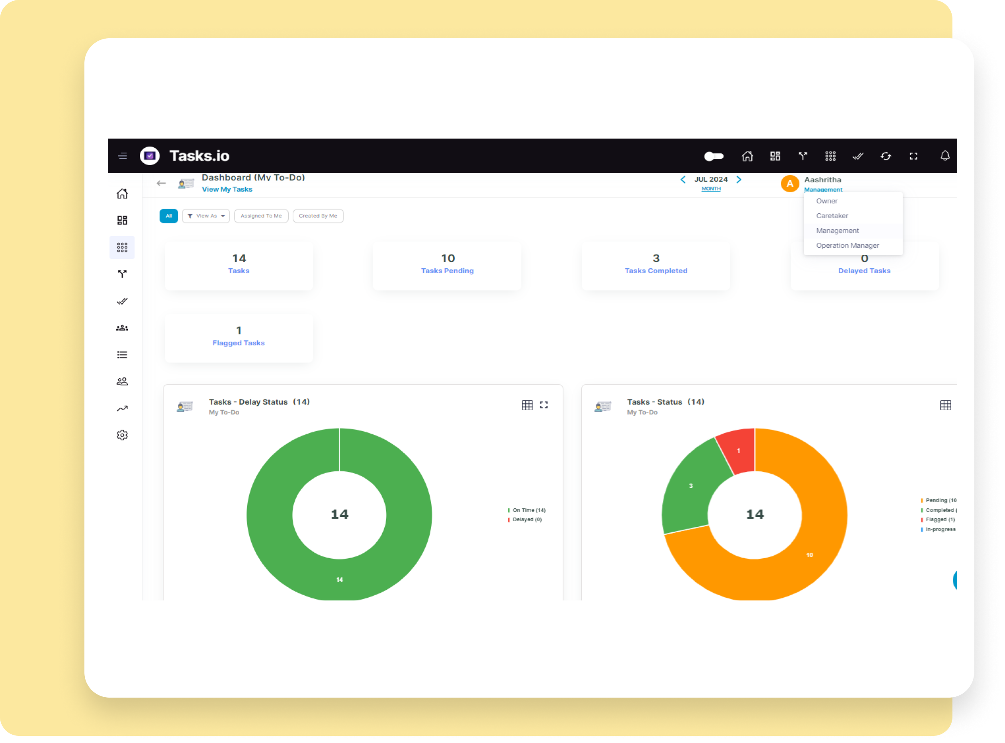This screenshot has width=1005, height=743.
Task: Toggle the switch in the top bar
Action: [714, 156]
